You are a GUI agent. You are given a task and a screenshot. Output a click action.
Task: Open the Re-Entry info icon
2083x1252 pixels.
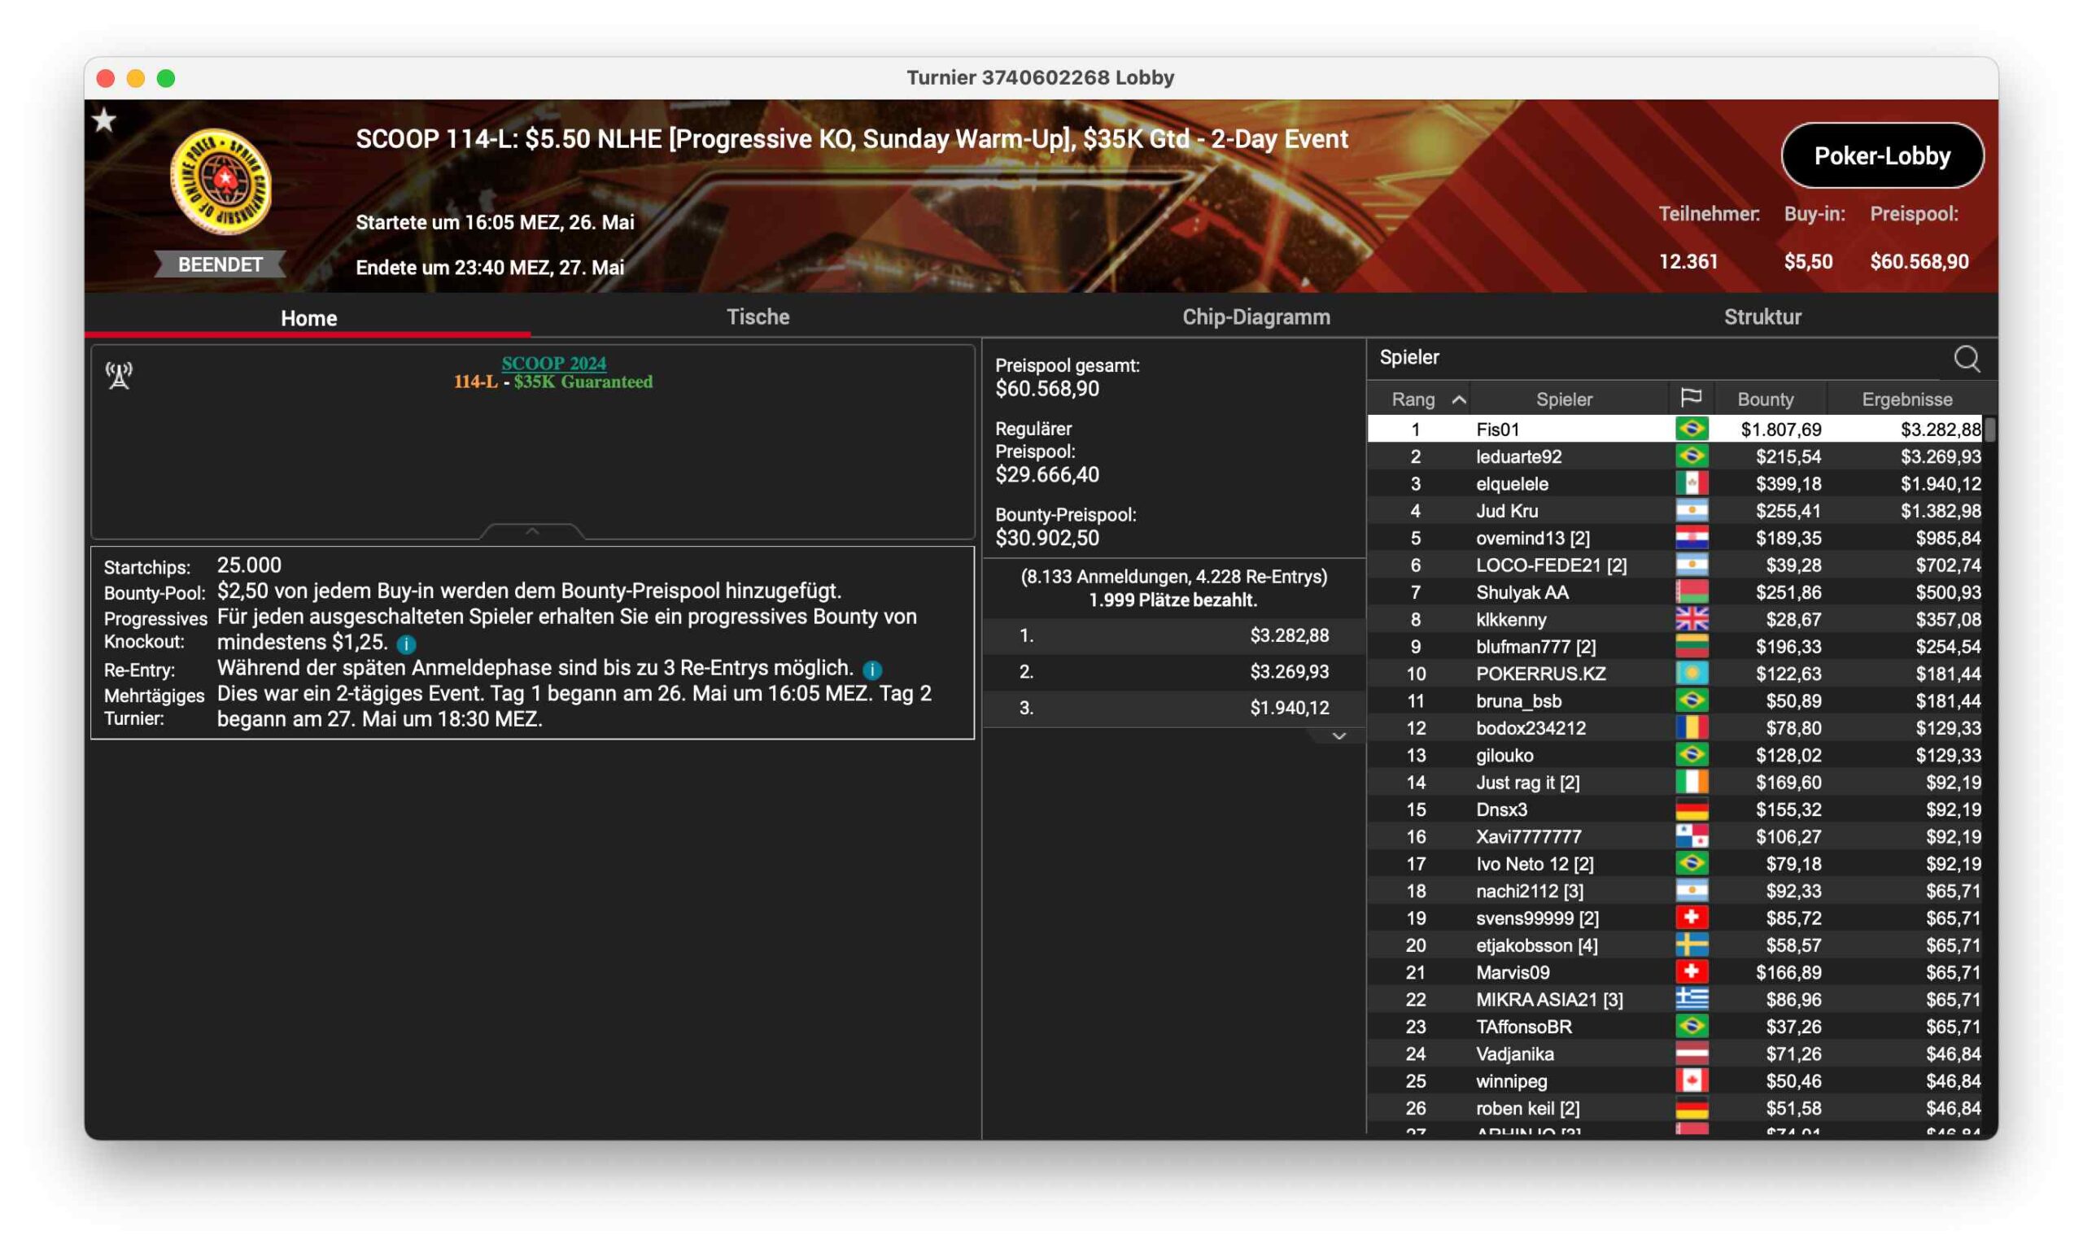pos(871,670)
